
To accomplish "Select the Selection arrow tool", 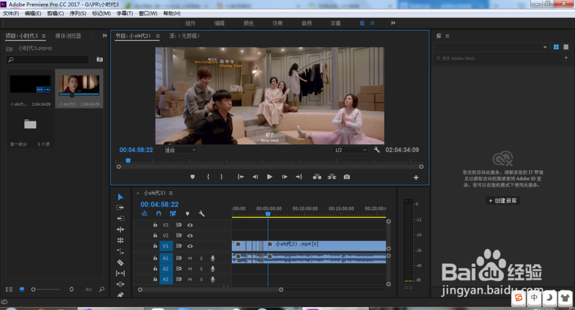I will coord(120,197).
